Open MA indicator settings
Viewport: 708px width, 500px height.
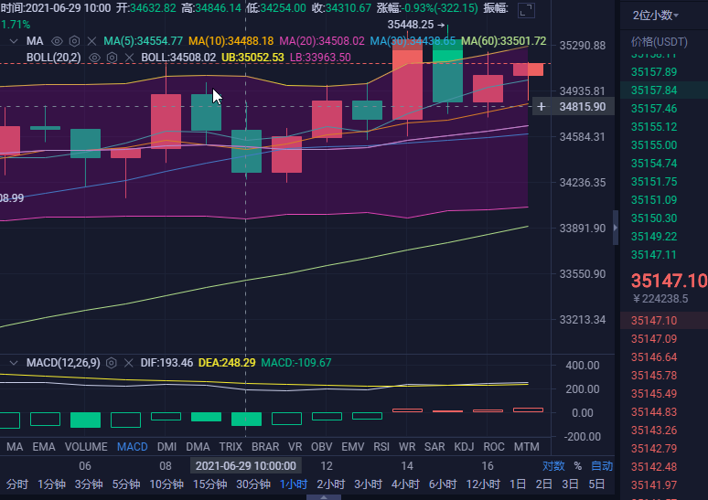point(74,41)
